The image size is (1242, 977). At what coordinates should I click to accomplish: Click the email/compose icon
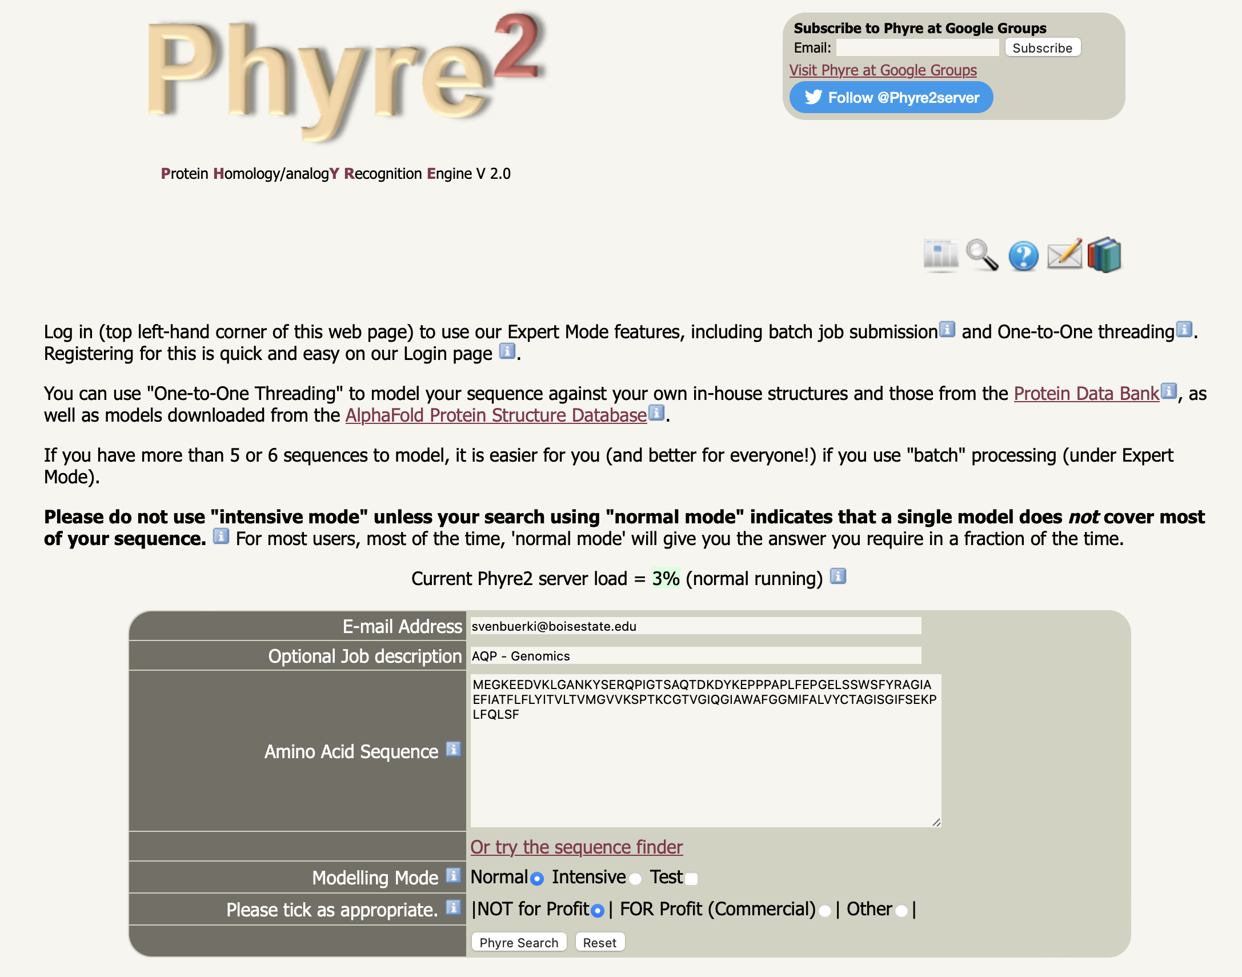point(1064,255)
